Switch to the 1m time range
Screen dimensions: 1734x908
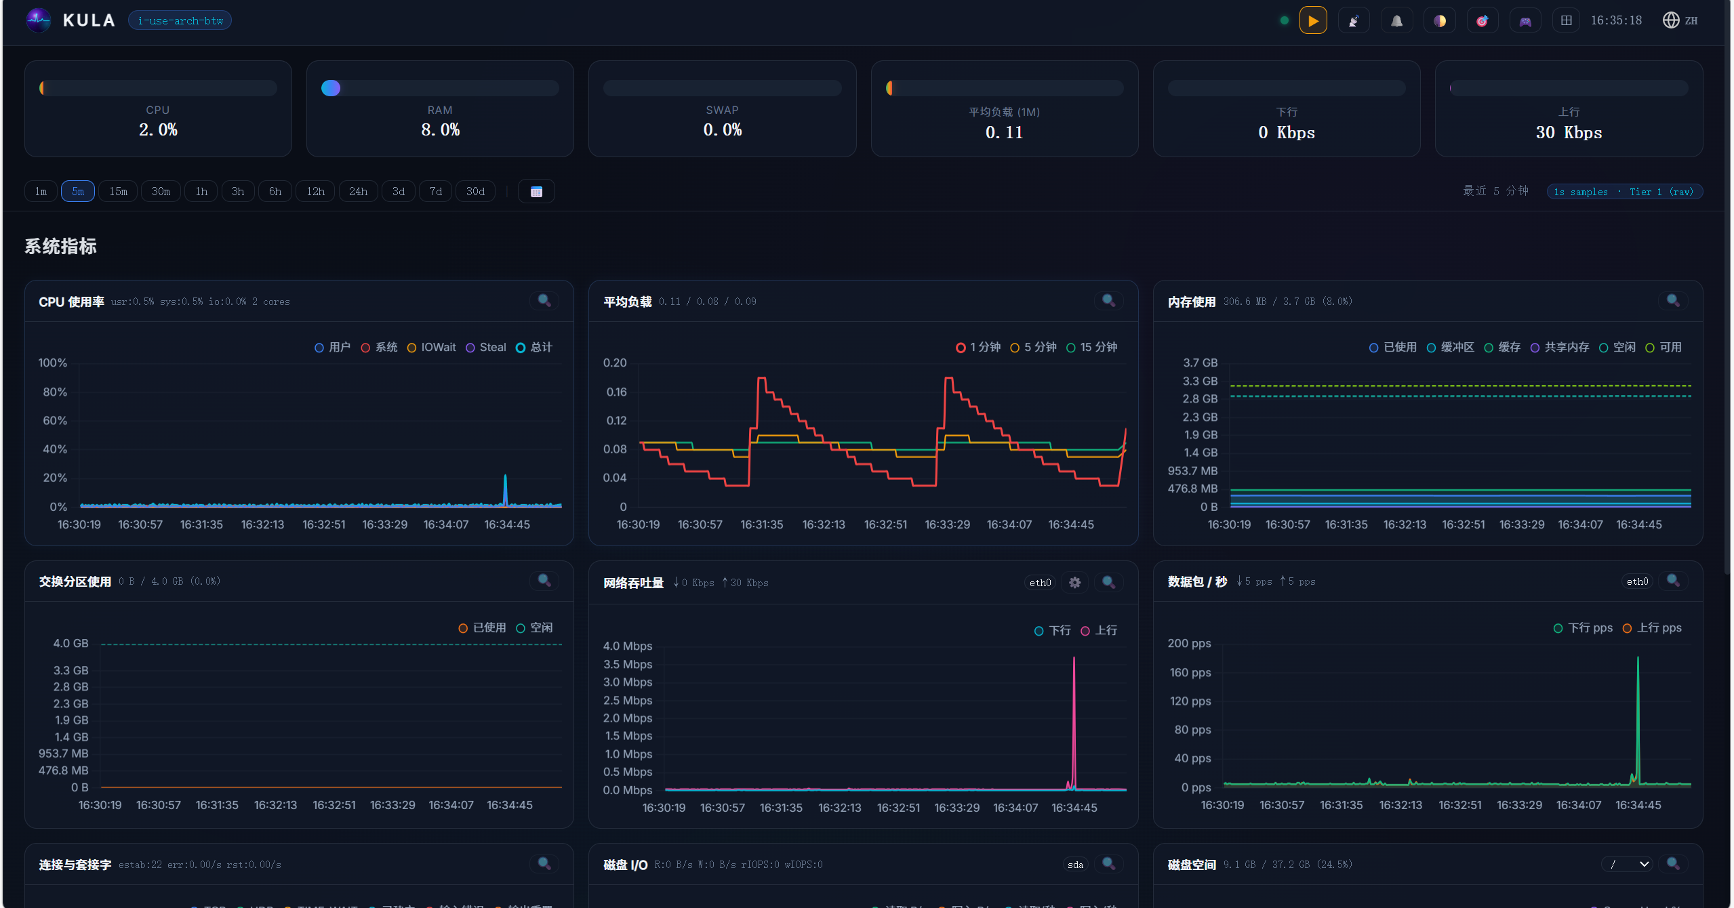[41, 191]
